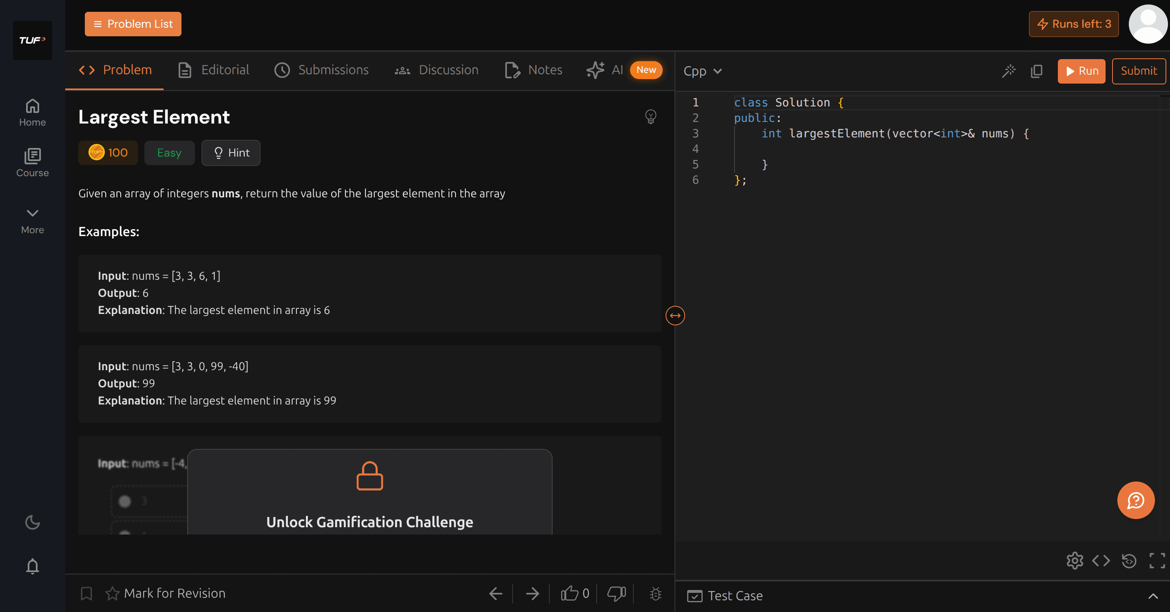
Task: Toggle the bookmark for this problem
Action: [x=86, y=593]
